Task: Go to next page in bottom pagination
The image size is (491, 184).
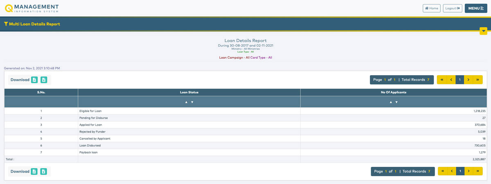Action: (x=469, y=171)
